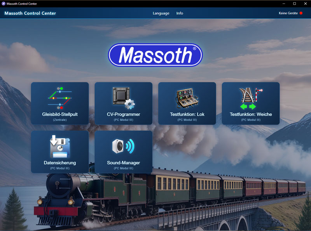Click the Datensicherung tile label
This screenshot has width=311, height=231.
click(x=60, y=163)
